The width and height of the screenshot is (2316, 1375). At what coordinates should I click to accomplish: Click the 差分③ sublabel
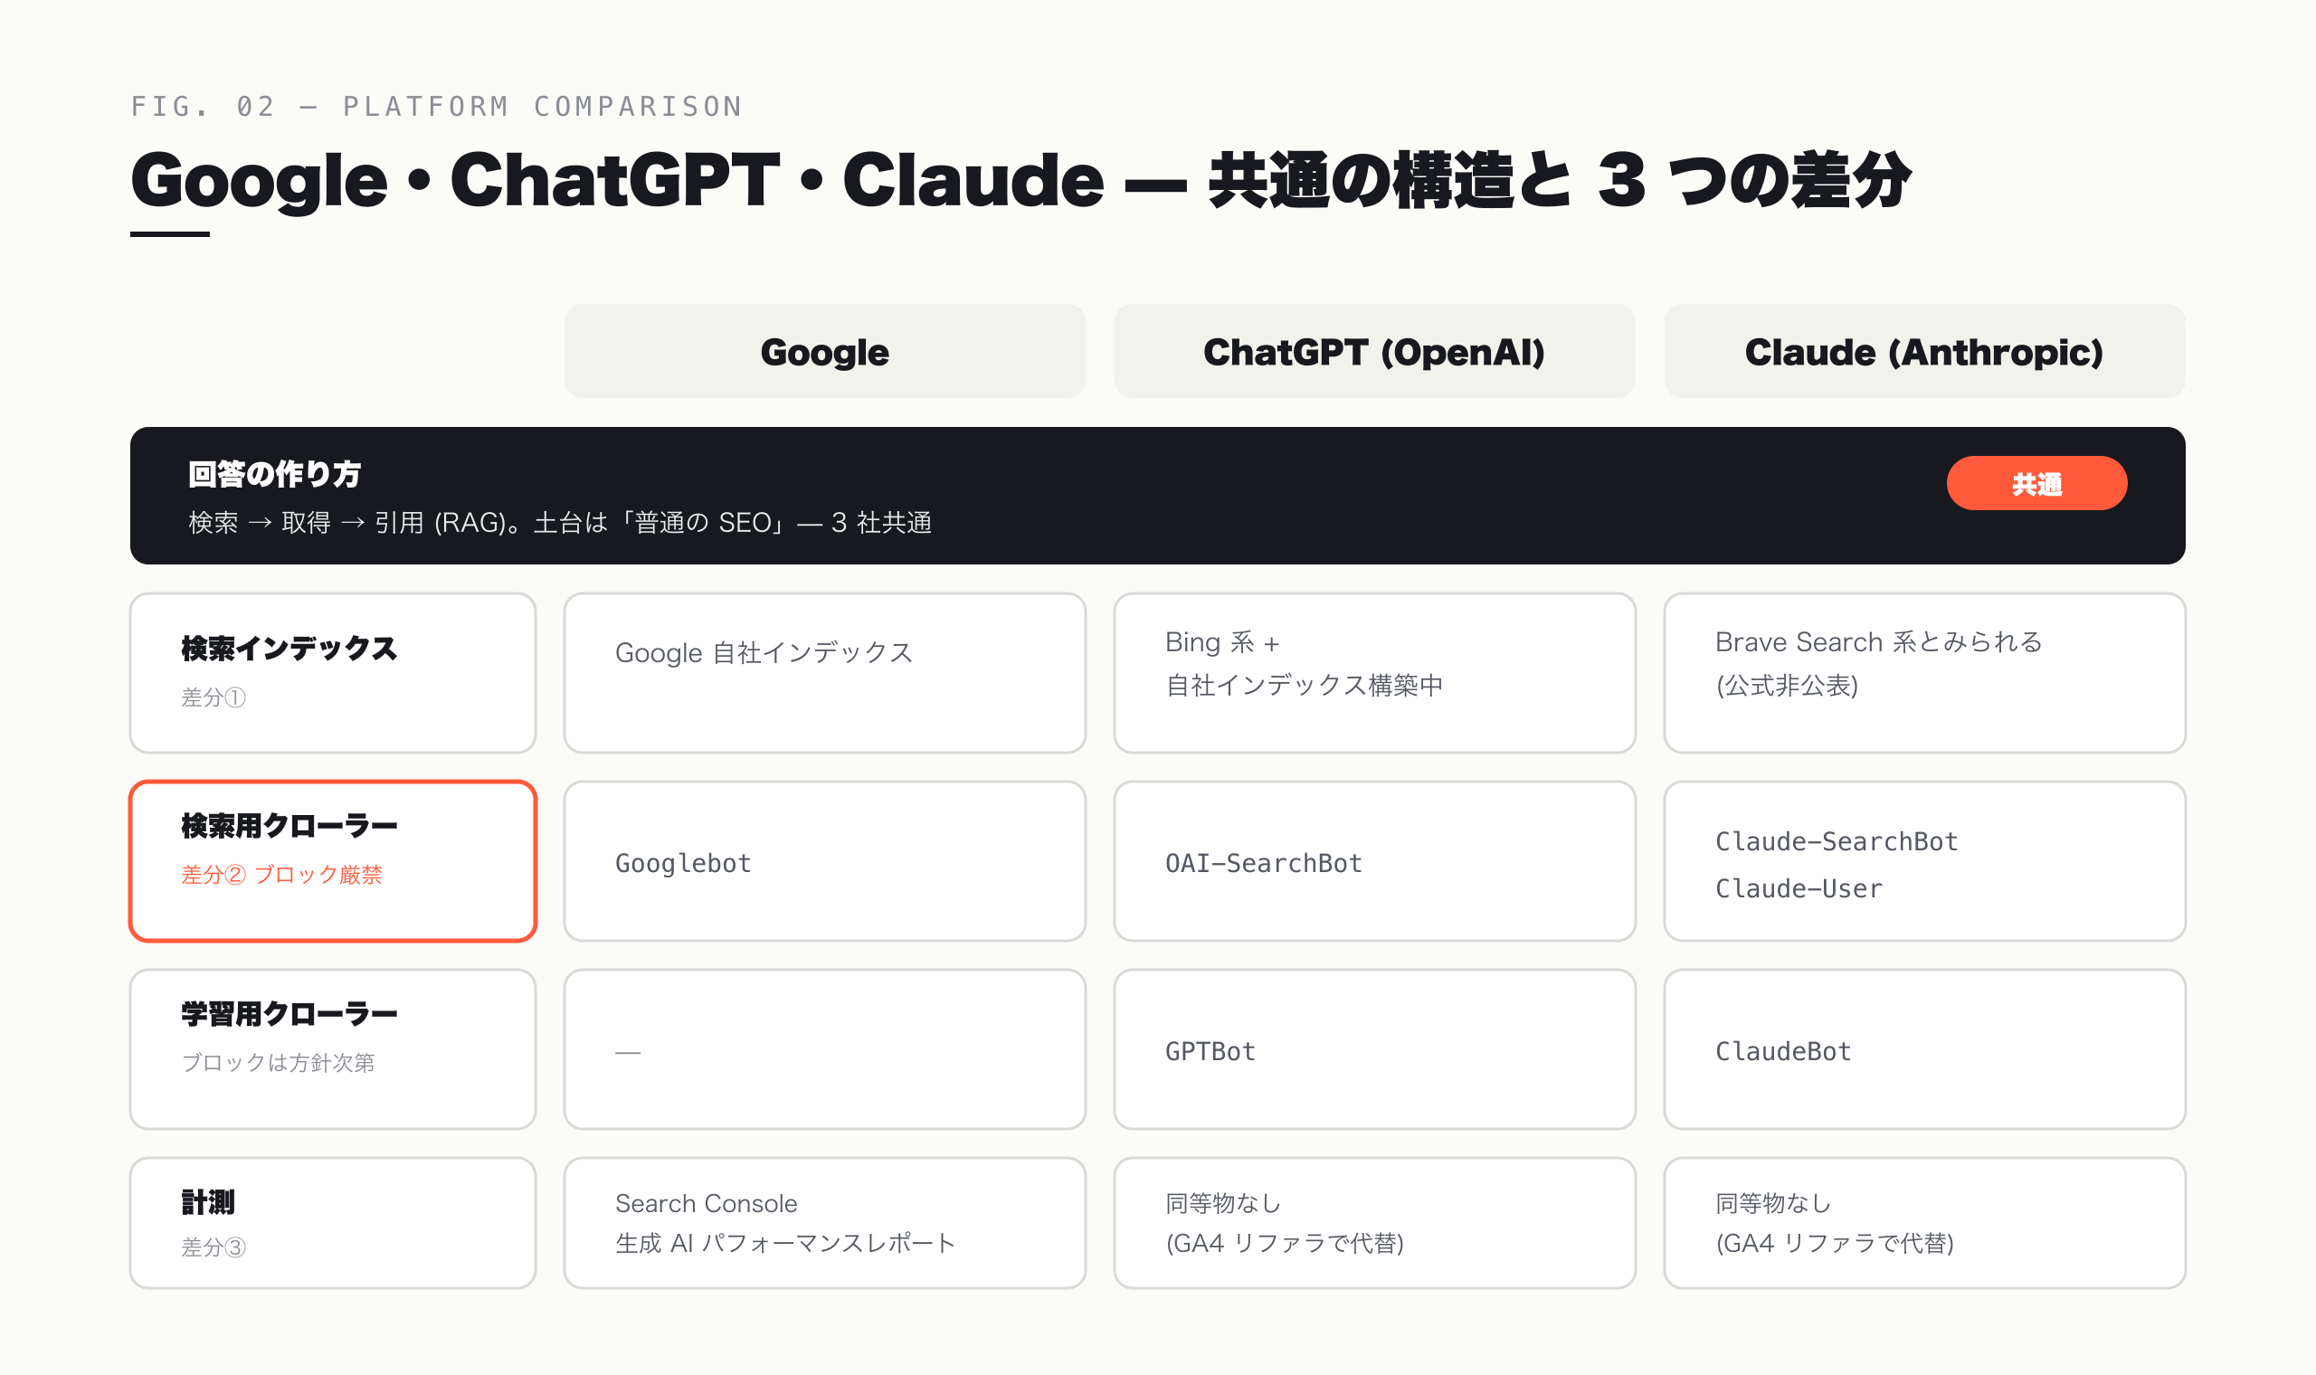pyautogui.click(x=214, y=1247)
